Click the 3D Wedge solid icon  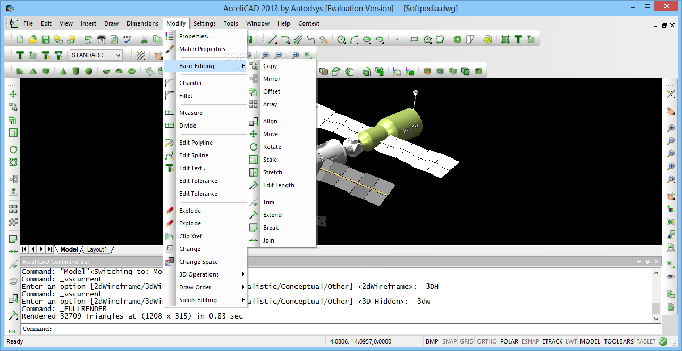point(20,71)
